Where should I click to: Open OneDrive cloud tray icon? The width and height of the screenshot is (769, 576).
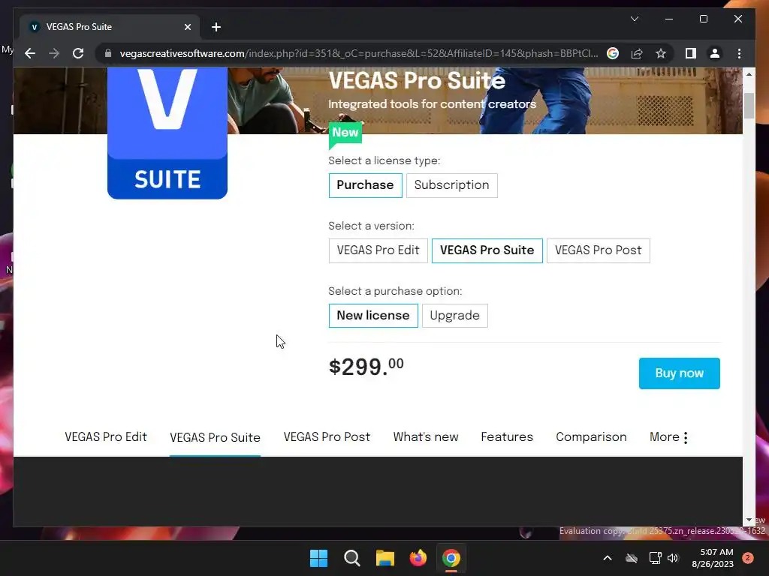[x=632, y=558]
